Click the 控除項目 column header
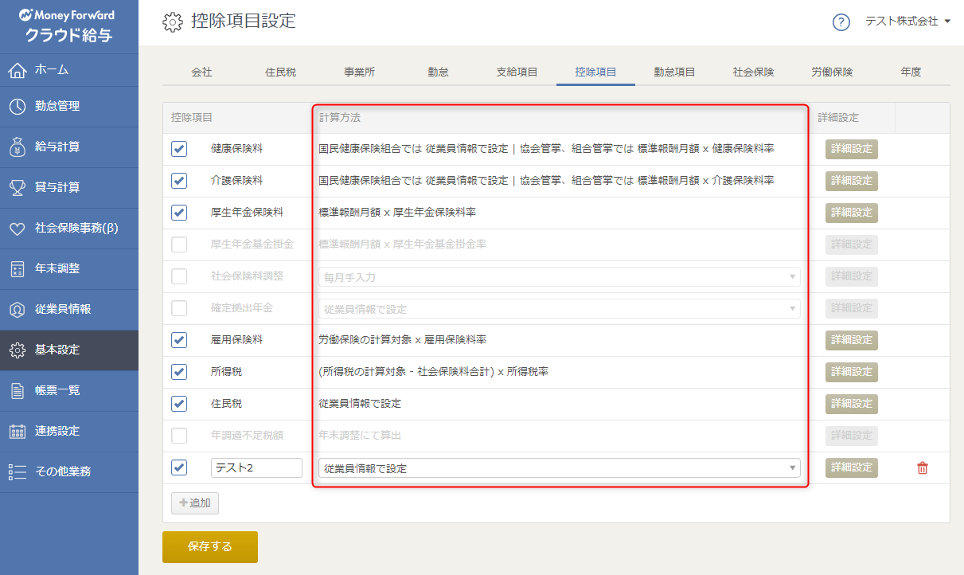 coord(192,118)
